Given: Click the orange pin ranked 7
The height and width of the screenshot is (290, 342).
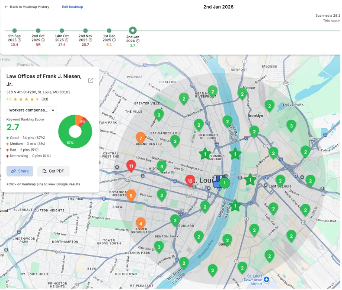Looking at the screenshot, I should click(141, 139).
